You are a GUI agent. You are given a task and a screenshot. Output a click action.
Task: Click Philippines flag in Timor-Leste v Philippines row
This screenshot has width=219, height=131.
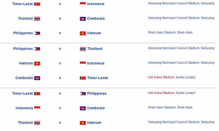[83, 94]
